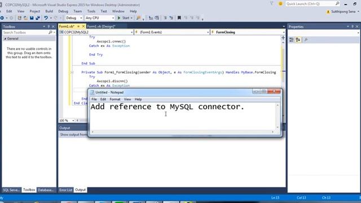Open the Edit menu in Visual Studio
Image resolution: width=361 pixels, height=203 pixels.
pos(9,11)
